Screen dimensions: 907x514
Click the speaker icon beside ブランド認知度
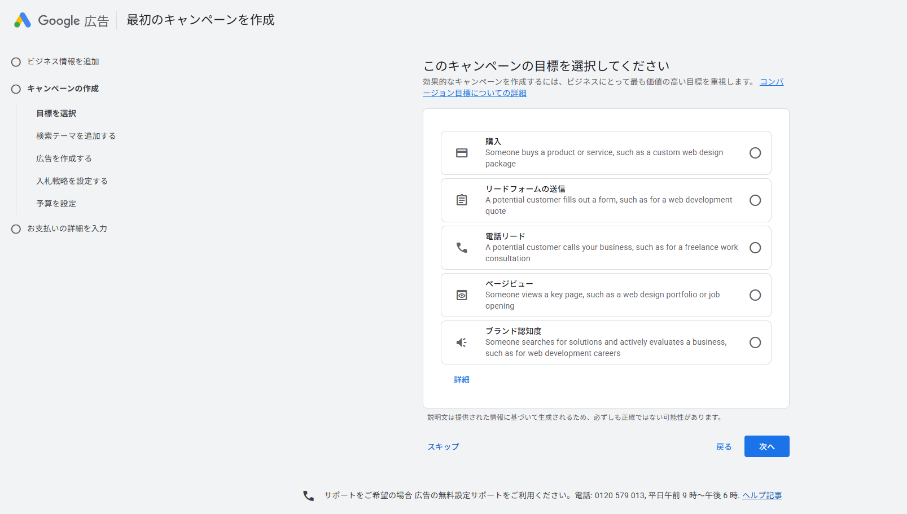click(x=462, y=342)
